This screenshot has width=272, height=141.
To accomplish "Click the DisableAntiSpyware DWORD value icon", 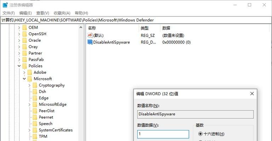I will (x=90, y=42).
